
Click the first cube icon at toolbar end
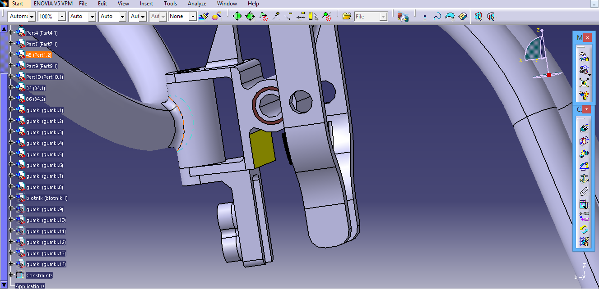click(x=478, y=17)
